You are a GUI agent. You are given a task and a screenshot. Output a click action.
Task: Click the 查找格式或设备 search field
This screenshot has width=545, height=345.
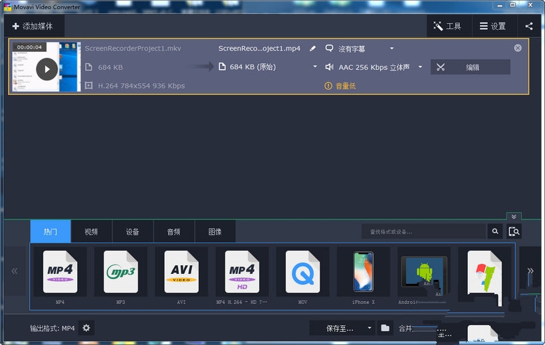tap(423, 231)
